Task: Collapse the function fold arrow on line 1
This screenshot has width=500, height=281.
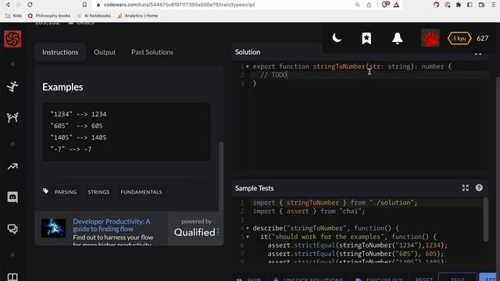Action: point(248,66)
